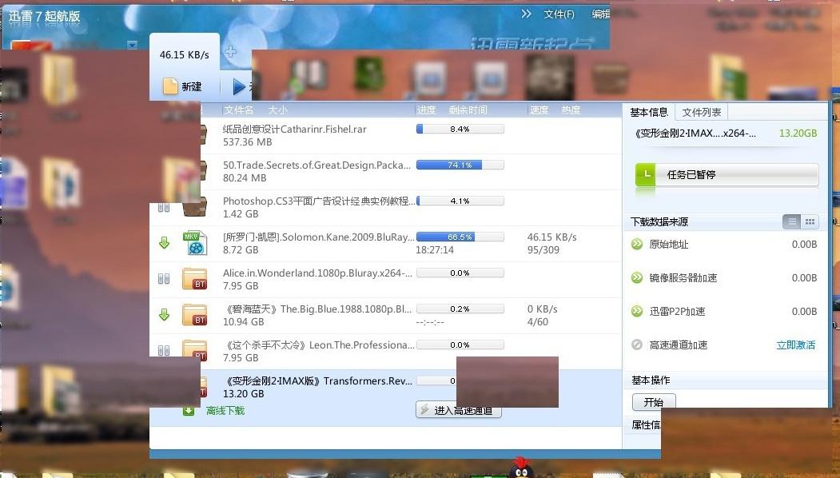Screen dimensions: 840x478
Task: Click the green icon next to 离线下载
Action: click(x=189, y=411)
